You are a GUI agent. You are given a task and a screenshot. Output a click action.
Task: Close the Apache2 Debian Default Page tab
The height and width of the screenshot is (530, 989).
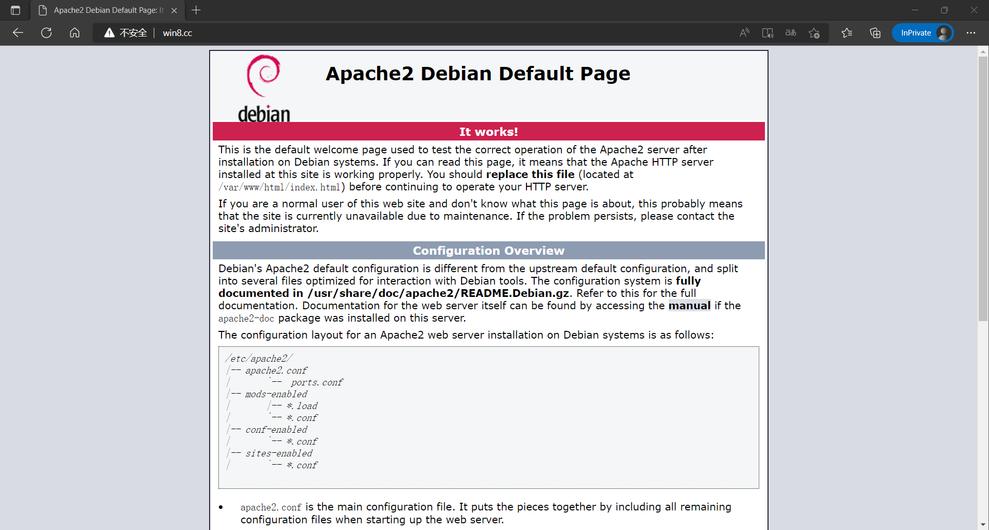(x=174, y=10)
